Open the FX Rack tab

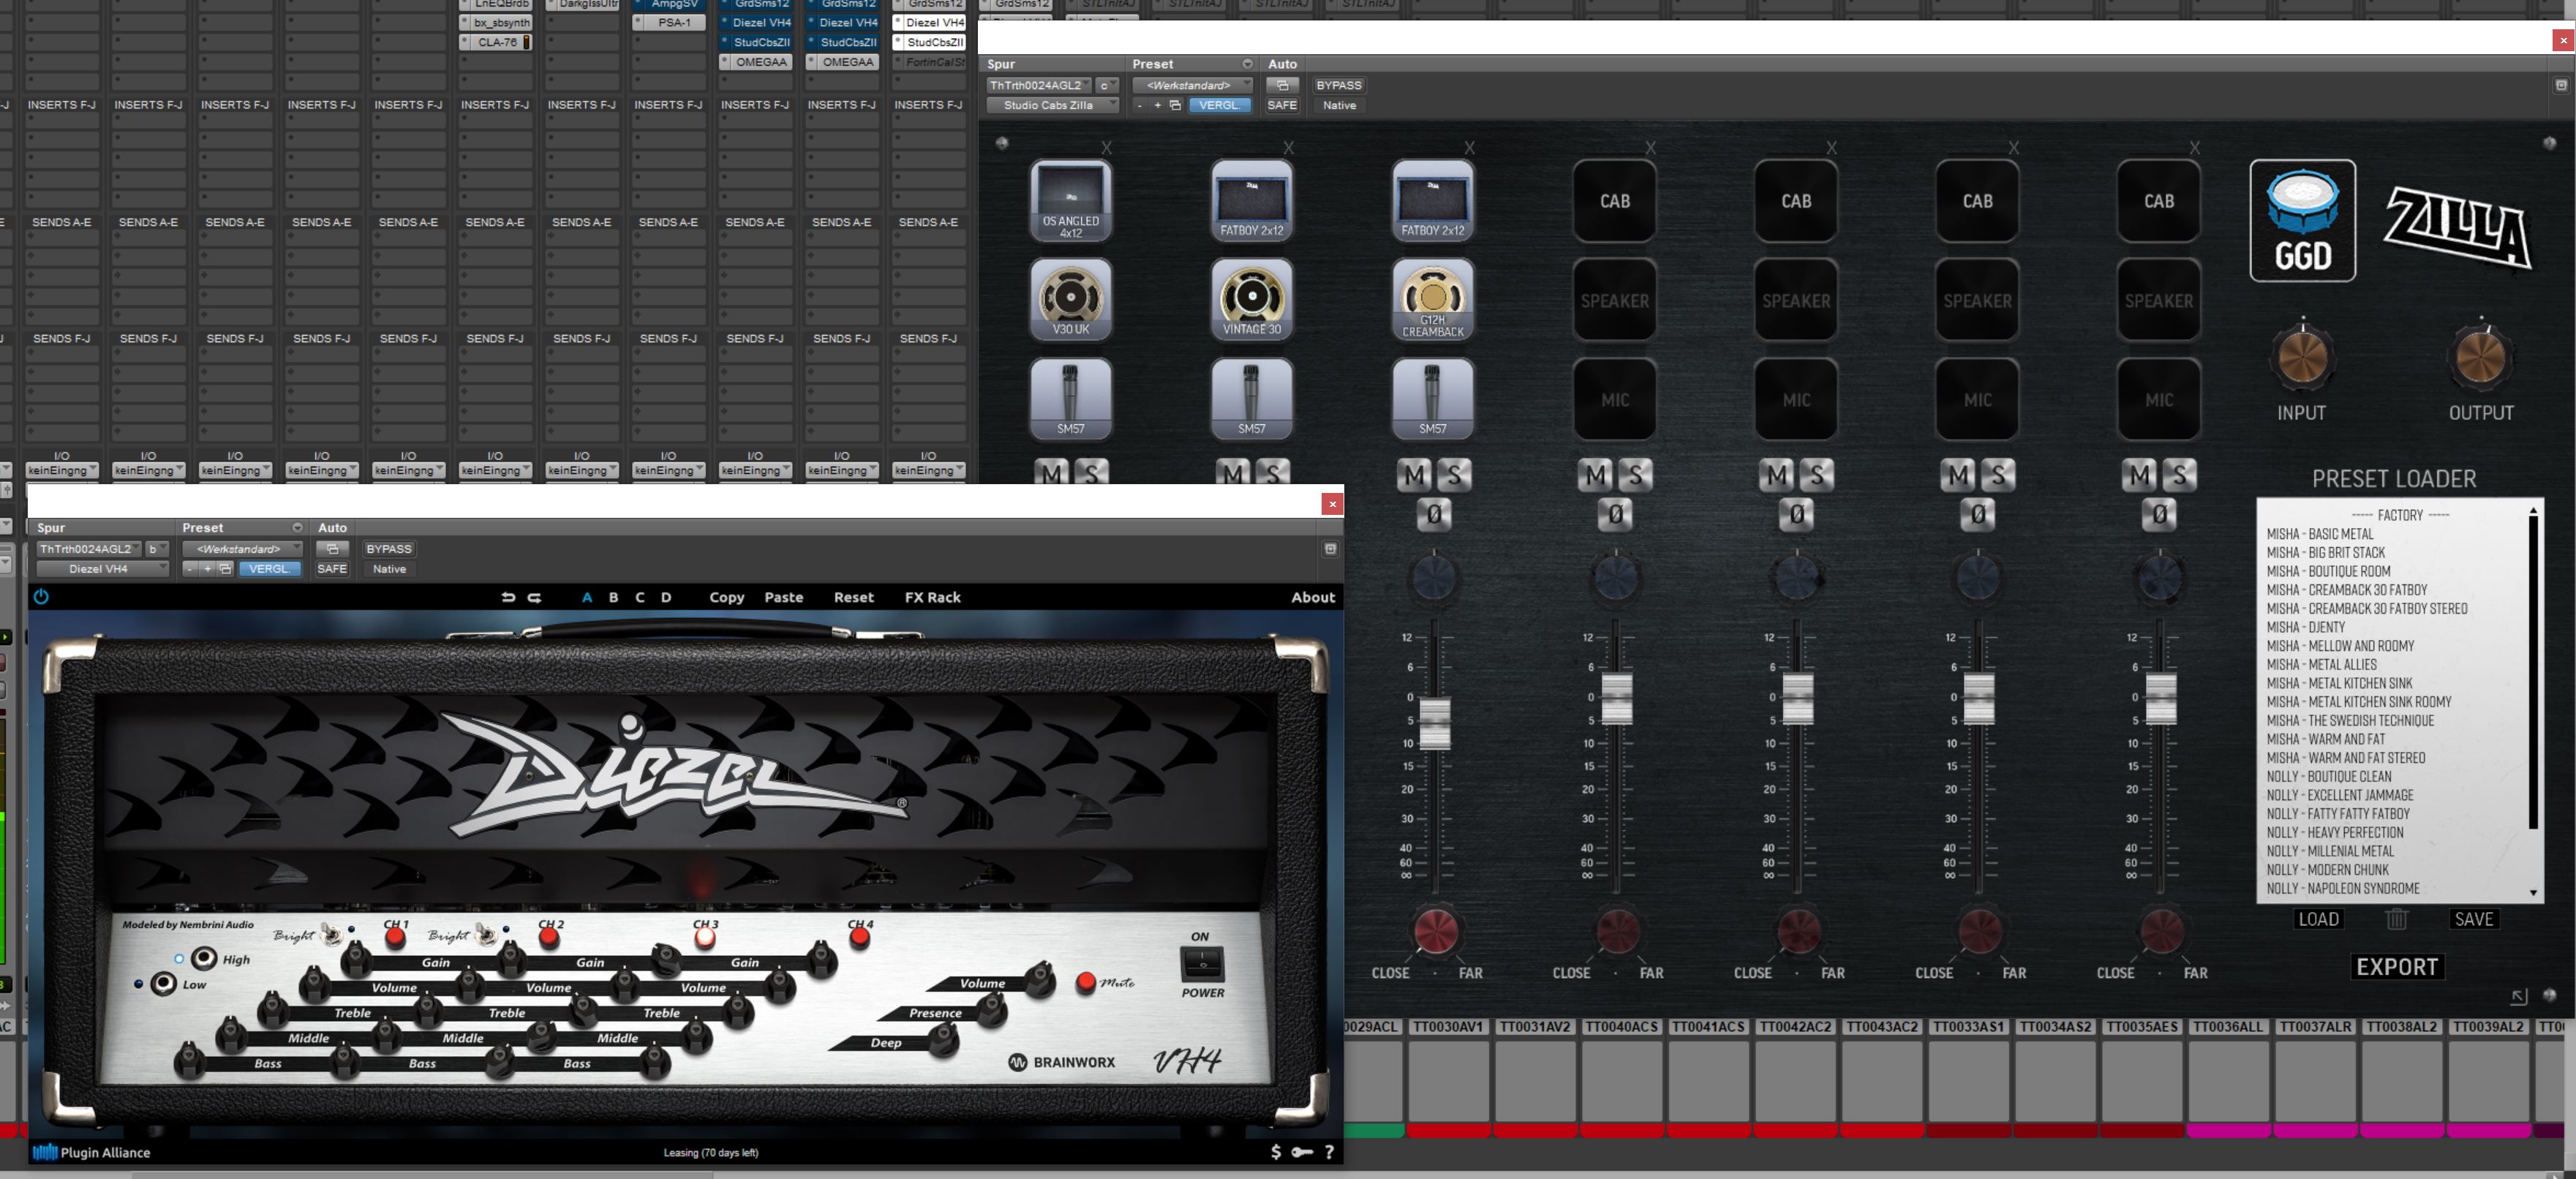tap(932, 597)
